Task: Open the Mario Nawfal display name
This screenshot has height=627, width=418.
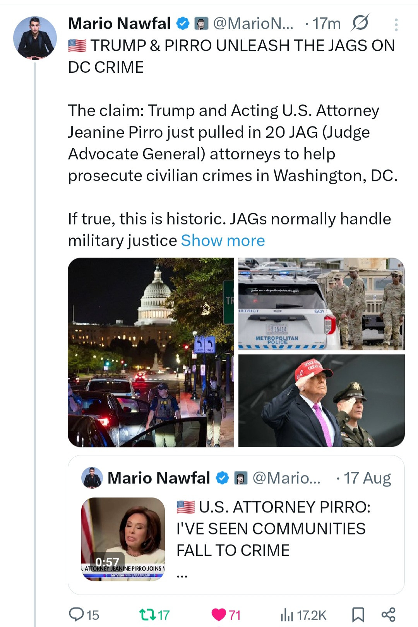Action: [119, 24]
